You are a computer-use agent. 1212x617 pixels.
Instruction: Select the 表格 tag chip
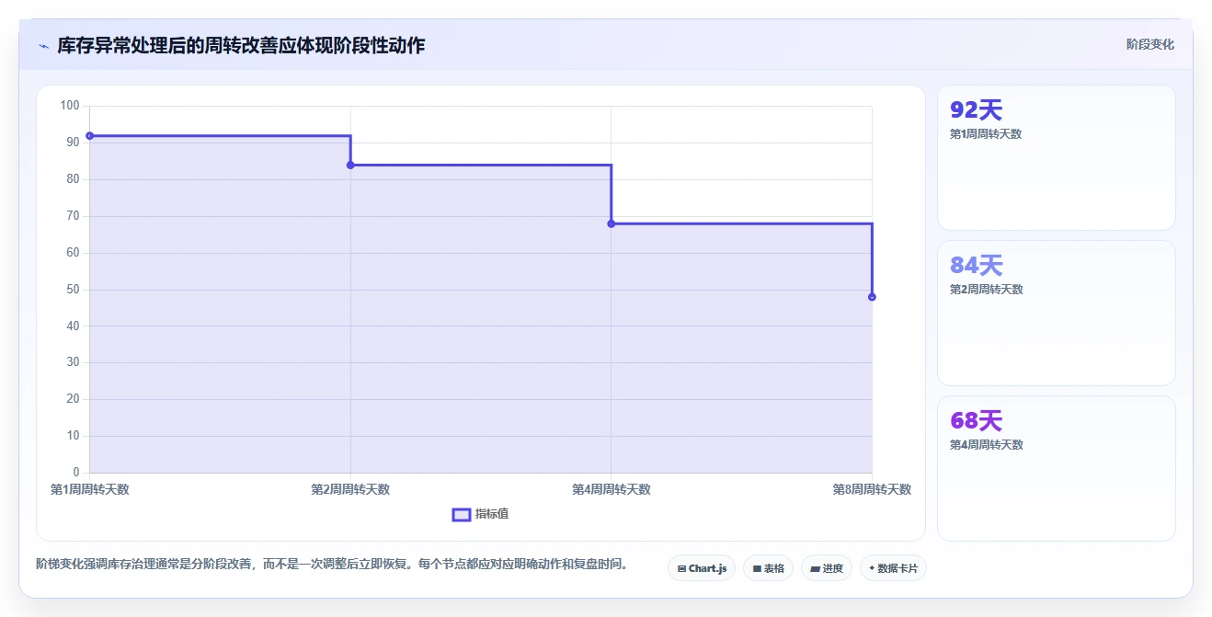point(768,568)
